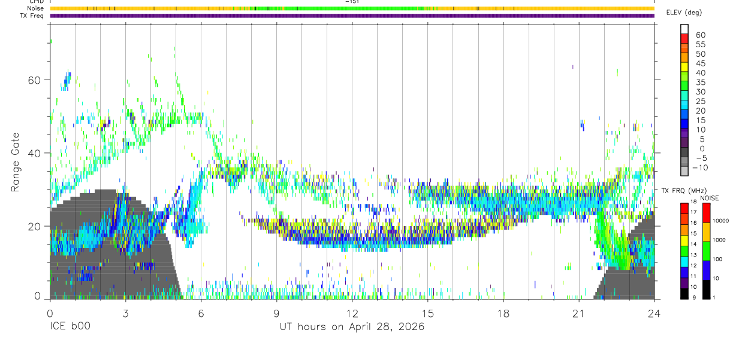Screen dimensions: 736x339
Task: Click the 'Range Gate' y-axis title
Action: point(16,162)
